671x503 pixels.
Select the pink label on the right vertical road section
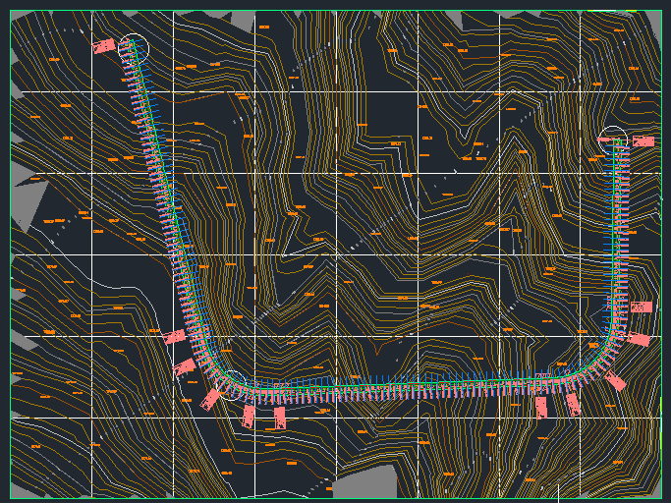tap(641, 307)
